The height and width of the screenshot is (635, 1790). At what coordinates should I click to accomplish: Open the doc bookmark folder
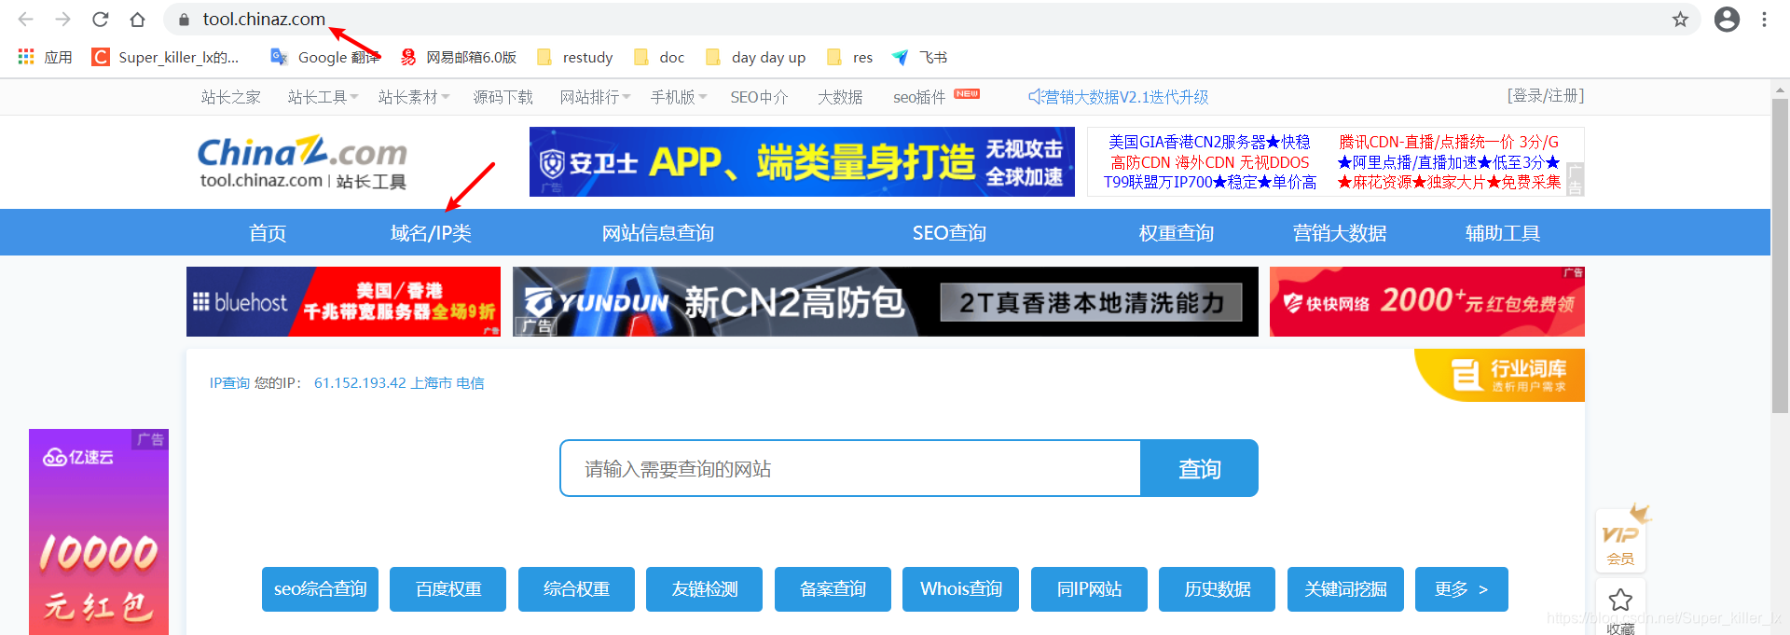pyautogui.click(x=659, y=57)
